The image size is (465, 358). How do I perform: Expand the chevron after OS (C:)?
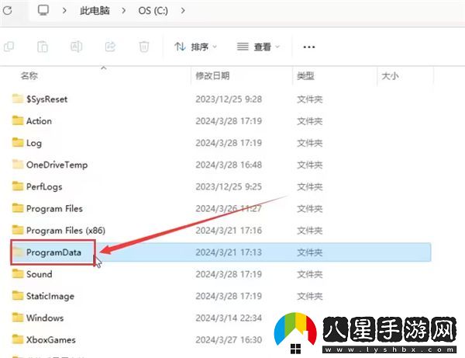pyautogui.click(x=183, y=10)
